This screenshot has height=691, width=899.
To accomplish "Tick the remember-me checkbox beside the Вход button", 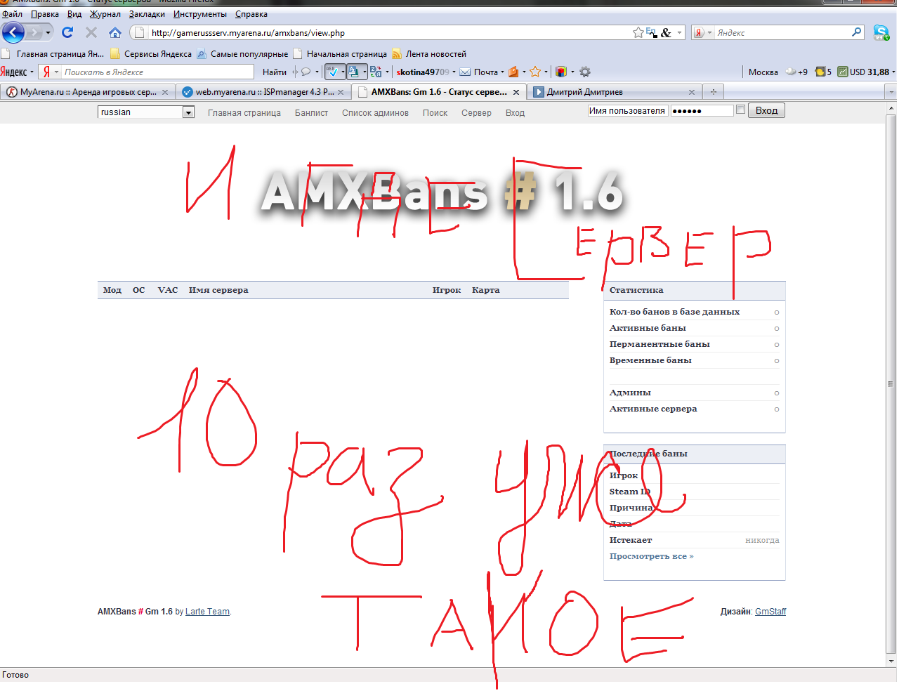I will coord(740,110).
